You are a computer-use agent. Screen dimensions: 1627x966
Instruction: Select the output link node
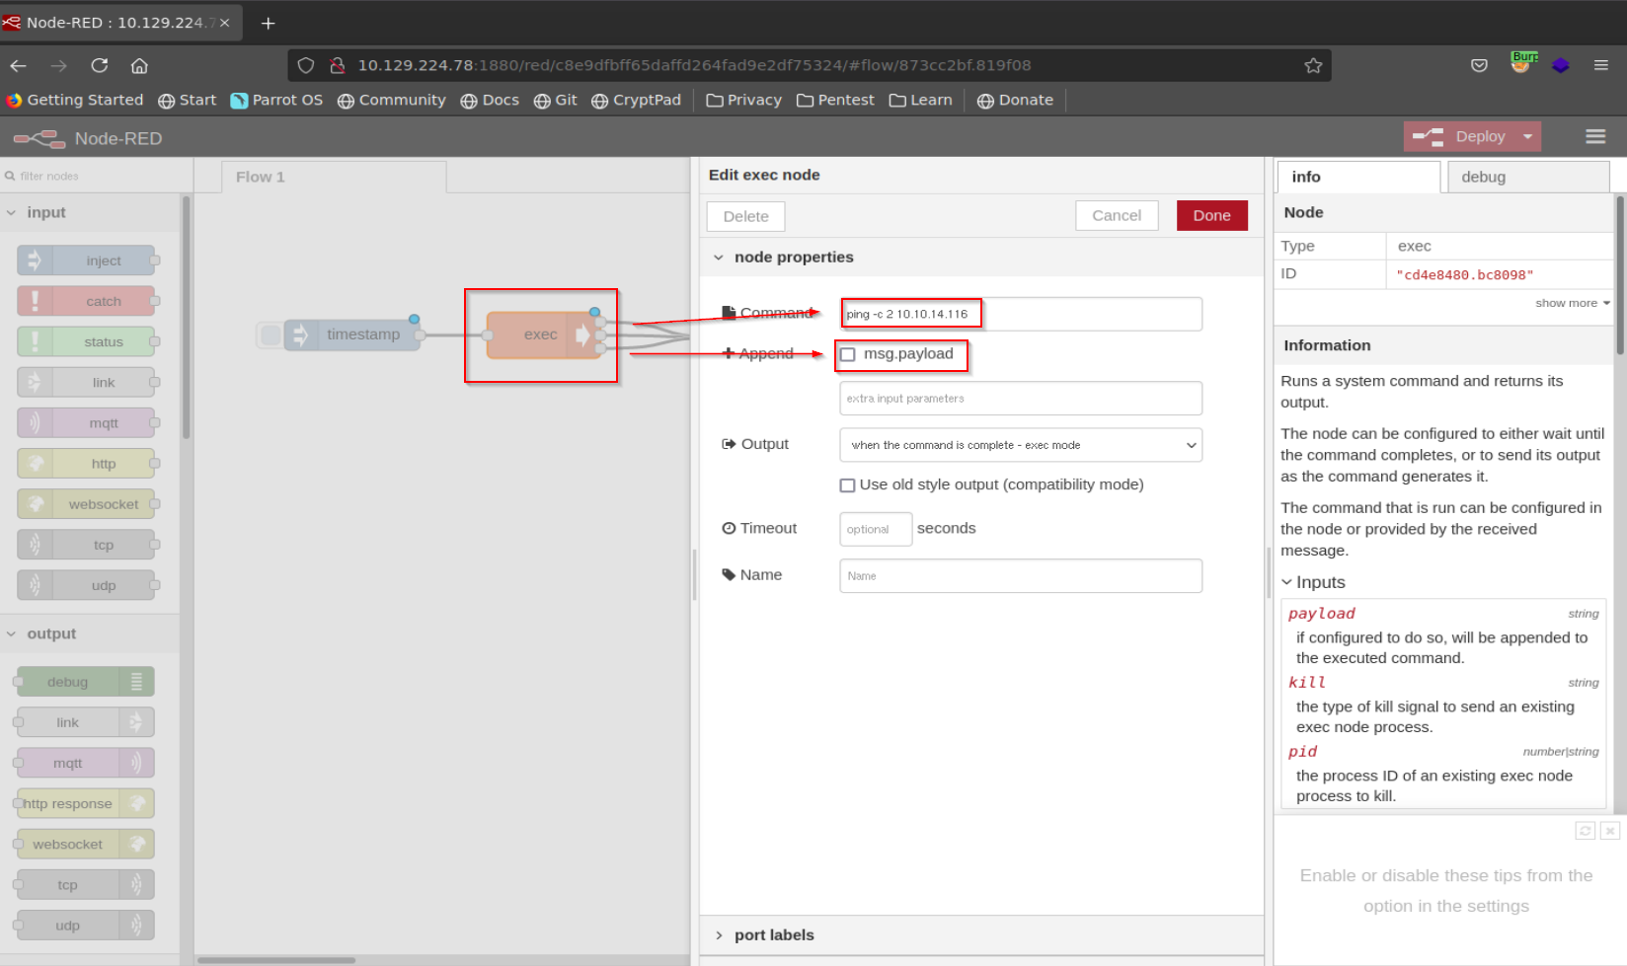point(86,722)
